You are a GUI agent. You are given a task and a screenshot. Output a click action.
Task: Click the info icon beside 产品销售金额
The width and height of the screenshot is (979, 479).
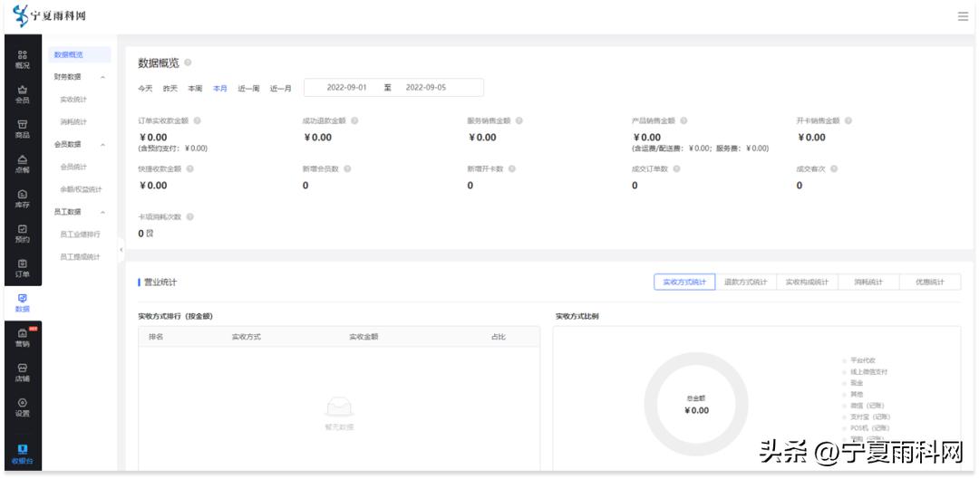click(x=683, y=121)
